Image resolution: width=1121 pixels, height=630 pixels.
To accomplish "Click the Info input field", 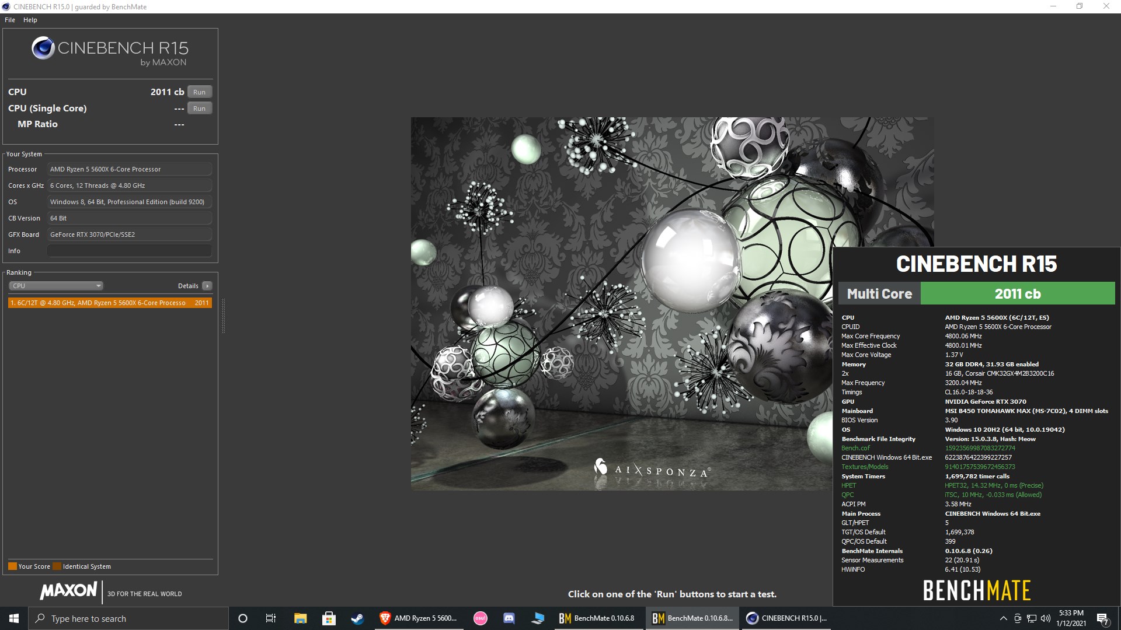I will pos(130,251).
